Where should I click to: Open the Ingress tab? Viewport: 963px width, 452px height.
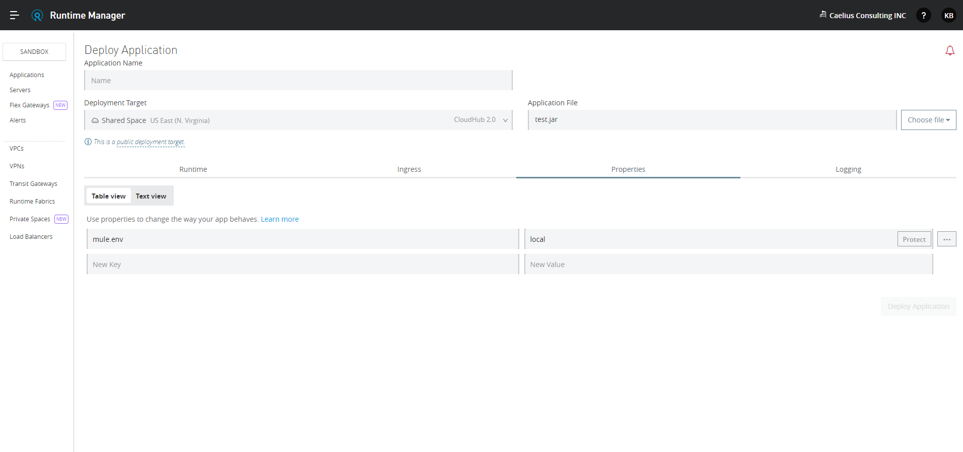(x=409, y=169)
